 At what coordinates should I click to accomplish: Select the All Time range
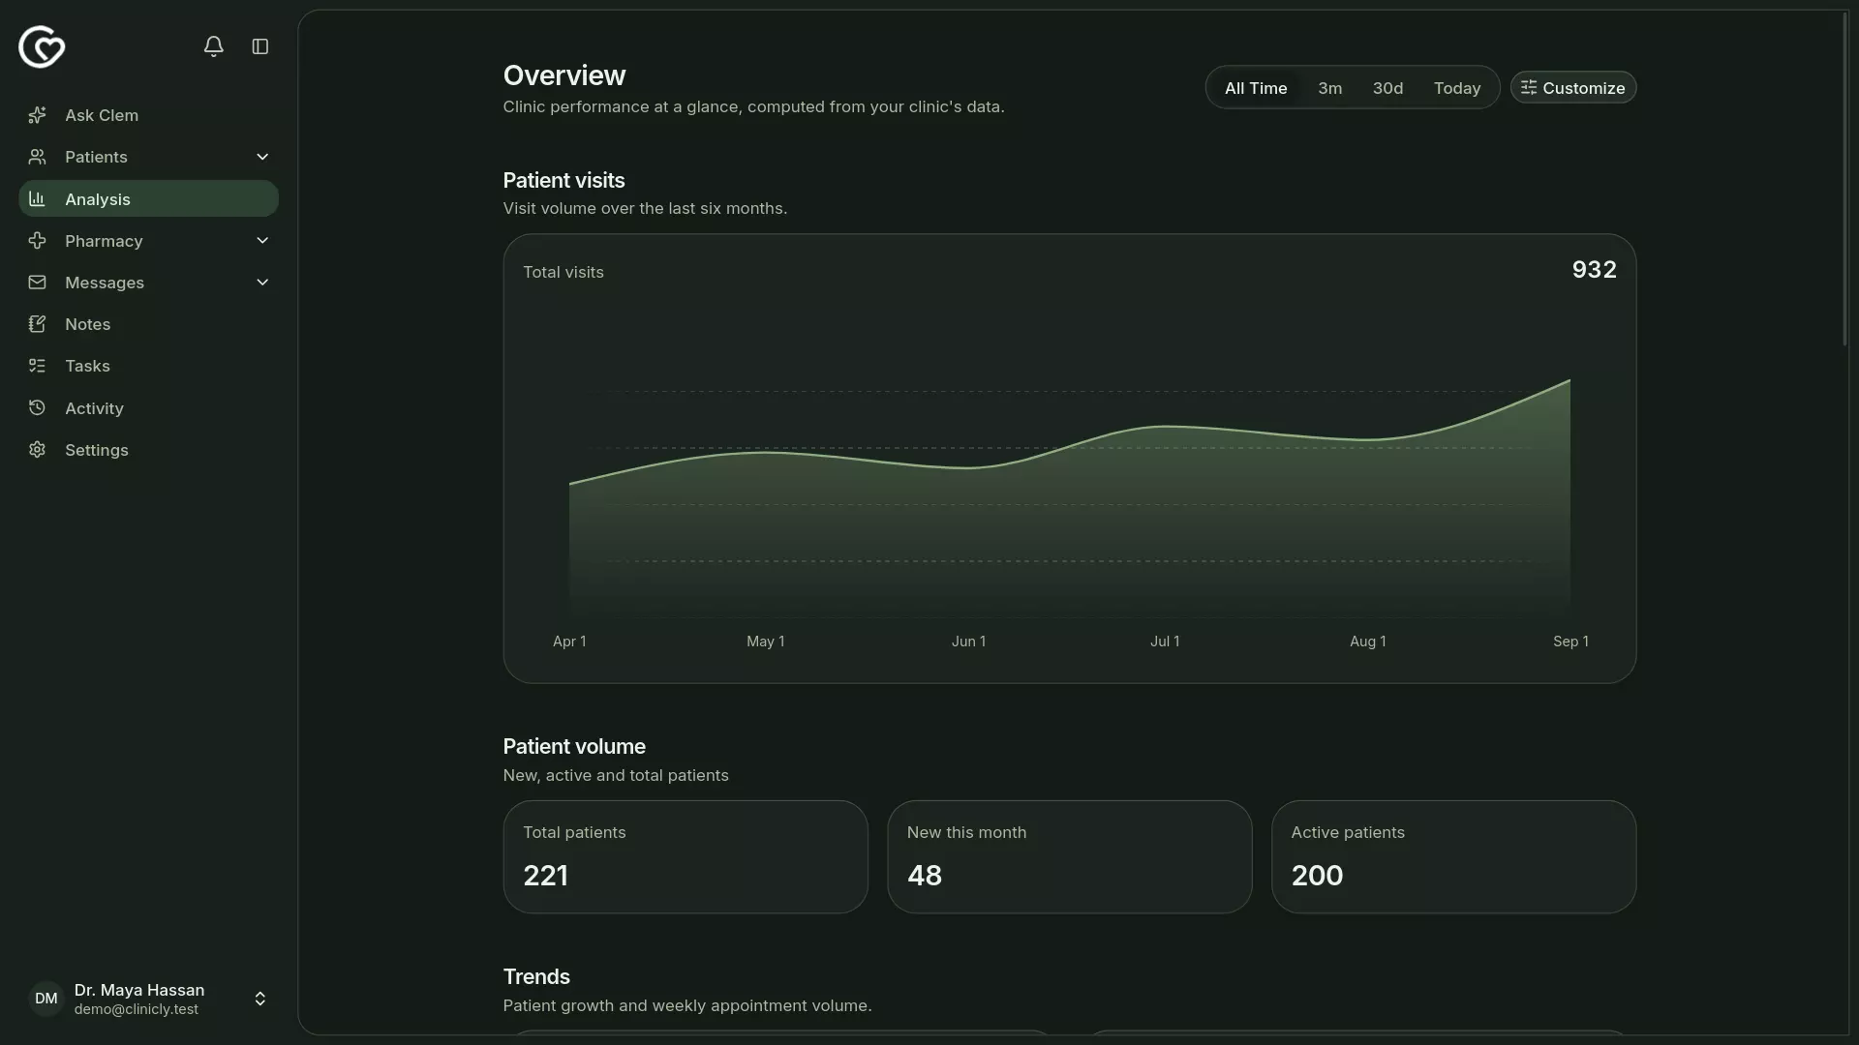click(x=1256, y=88)
